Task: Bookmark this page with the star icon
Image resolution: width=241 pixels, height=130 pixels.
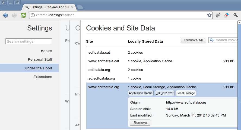Action: 209,15
